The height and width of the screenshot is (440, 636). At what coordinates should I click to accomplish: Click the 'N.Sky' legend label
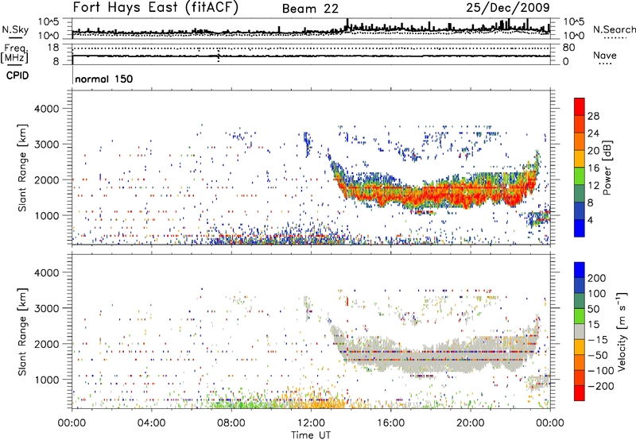click(15, 29)
